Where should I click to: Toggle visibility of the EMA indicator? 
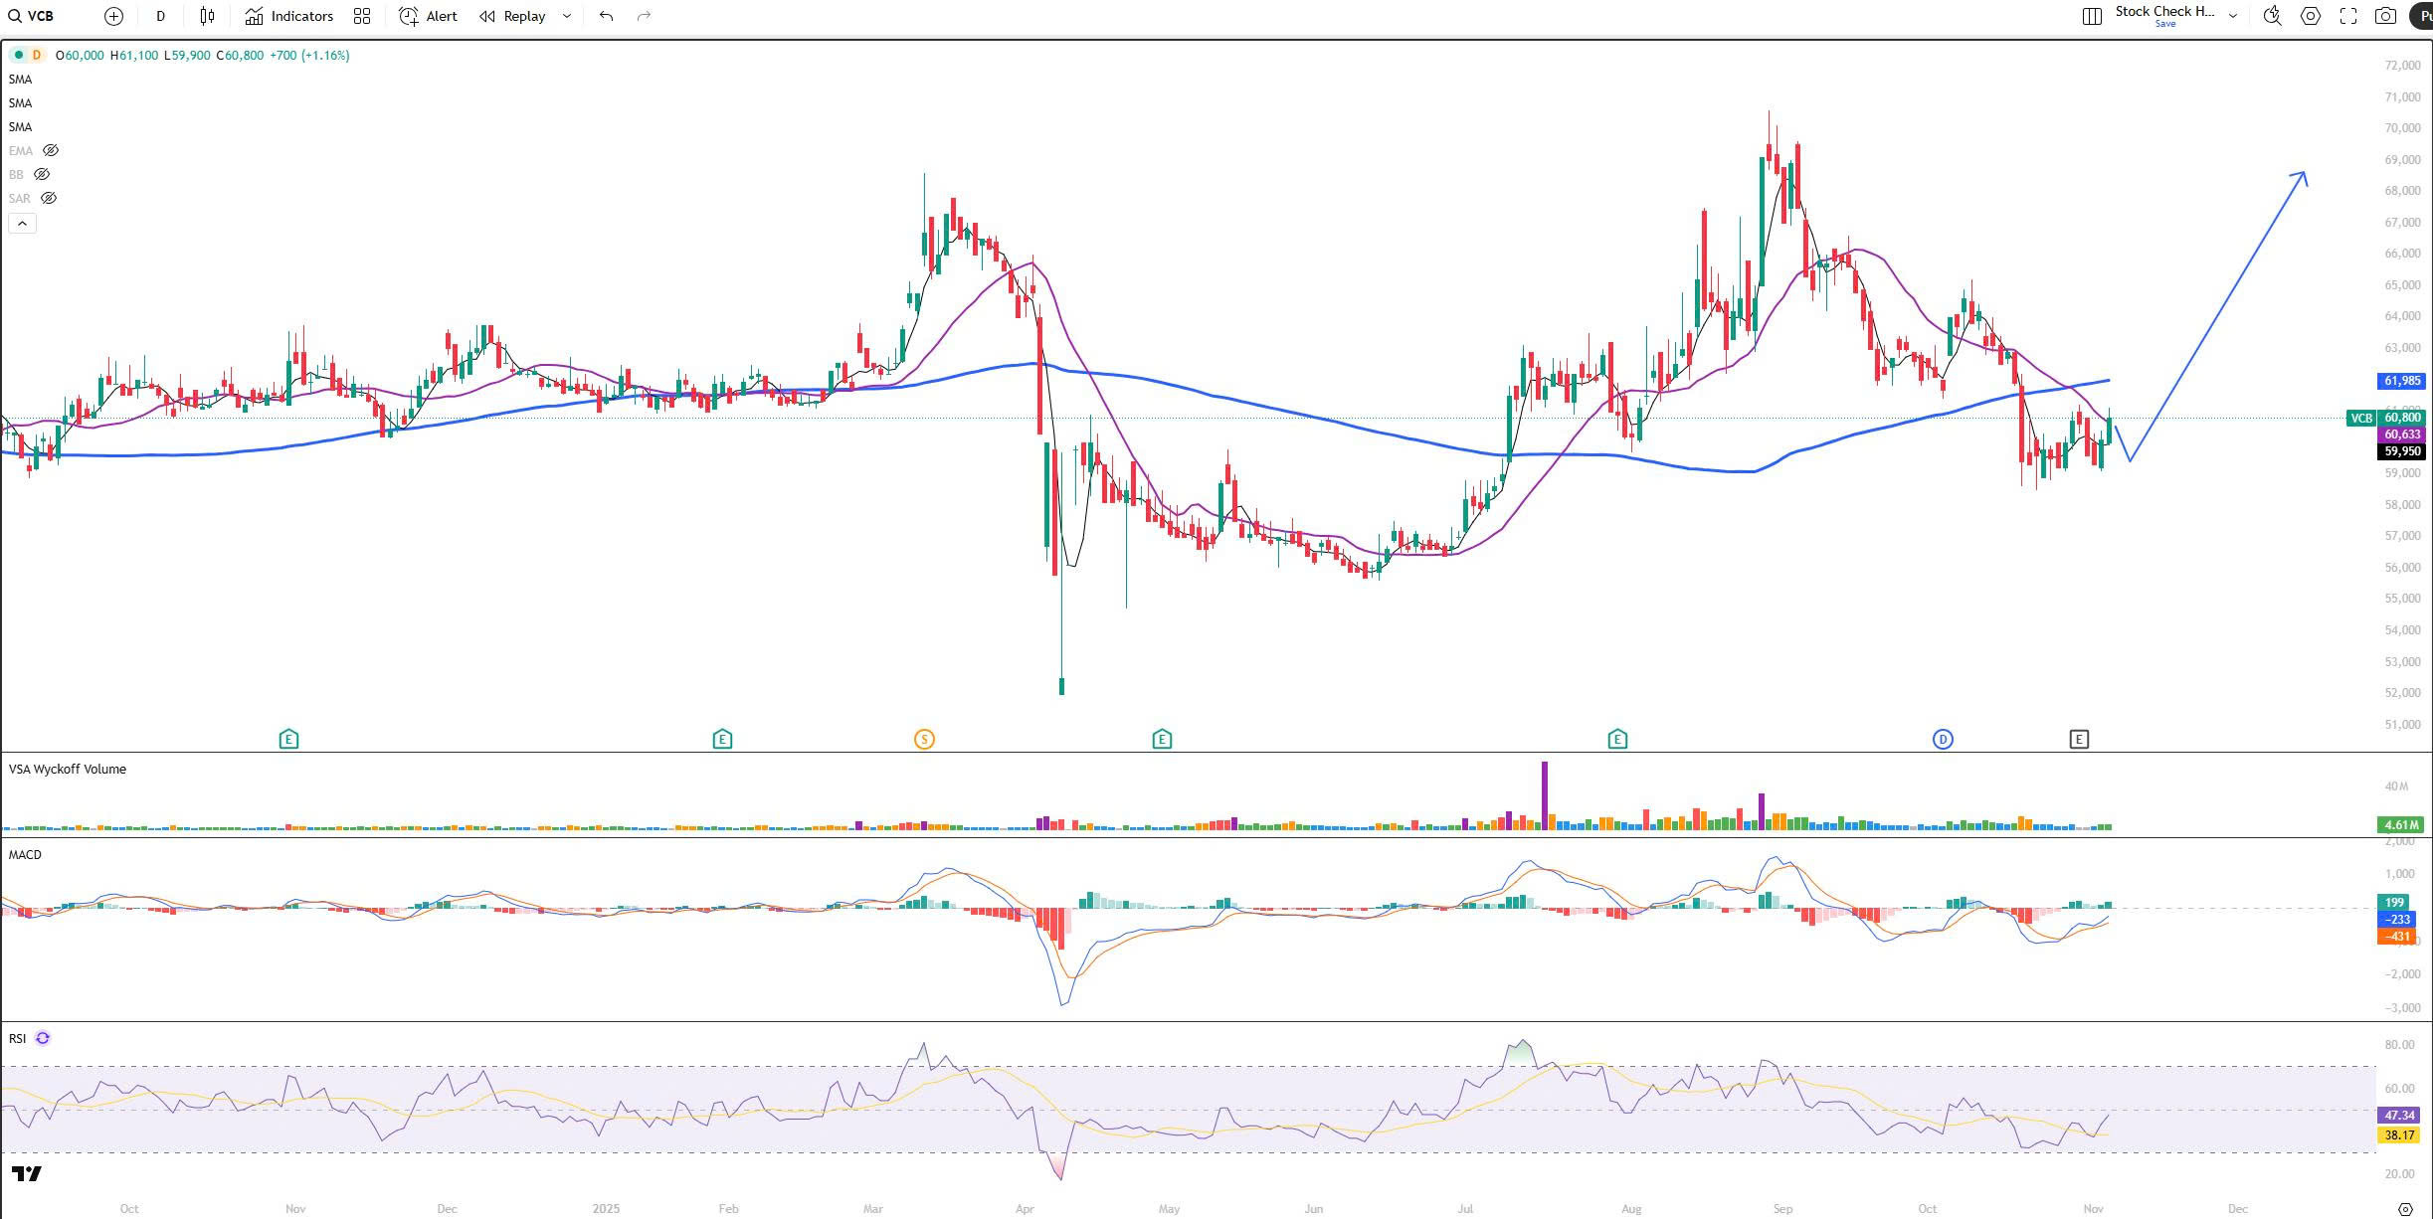coord(50,150)
